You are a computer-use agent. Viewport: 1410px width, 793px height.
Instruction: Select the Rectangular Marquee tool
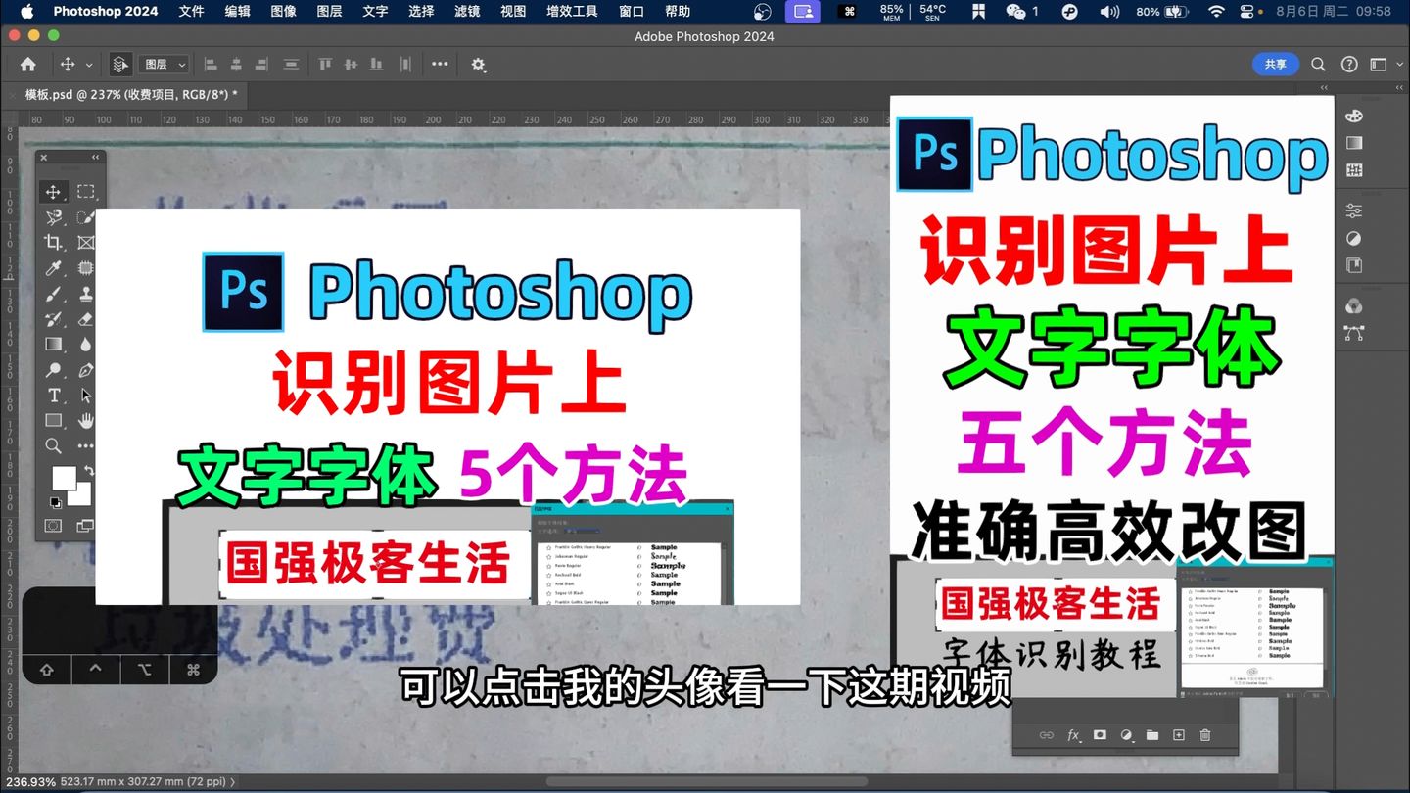[86, 192]
